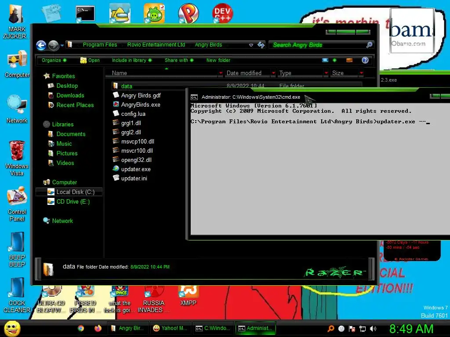The width and height of the screenshot is (450, 337).
Task: Select config.lua file
Action: pyautogui.click(x=133, y=114)
